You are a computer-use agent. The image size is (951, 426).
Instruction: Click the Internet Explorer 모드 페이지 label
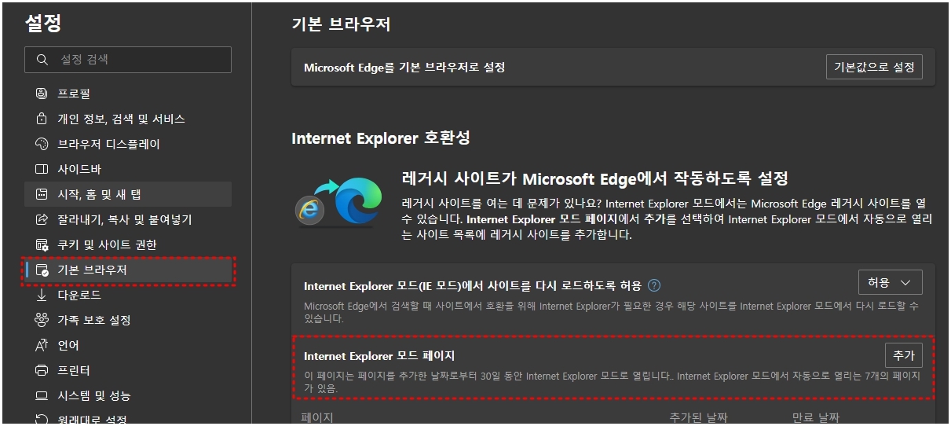pos(379,356)
